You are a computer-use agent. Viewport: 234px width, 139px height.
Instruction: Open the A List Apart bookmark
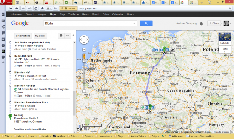[x=176, y=136]
